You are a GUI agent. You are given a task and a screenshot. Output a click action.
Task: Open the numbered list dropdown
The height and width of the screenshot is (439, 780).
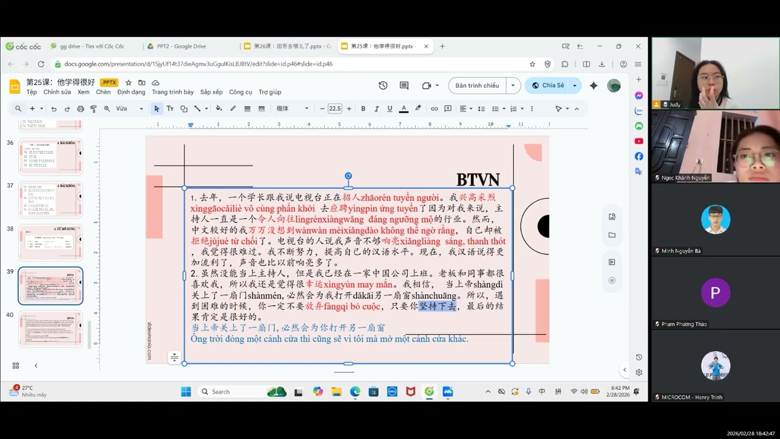coord(516,109)
